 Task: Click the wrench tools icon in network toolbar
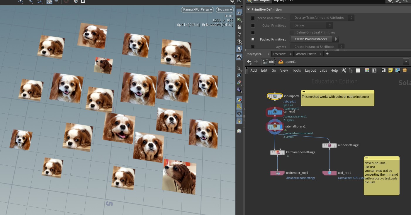click(x=344, y=70)
